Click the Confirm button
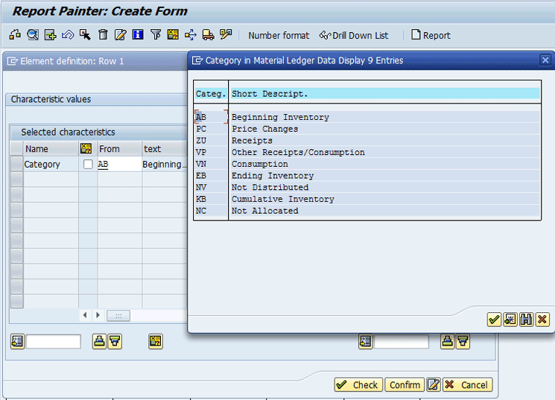This screenshot has height=400, width=555. point(405,385)
